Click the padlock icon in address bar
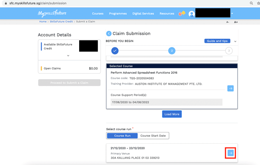This screenshot has height=165, width=260. coord(6,3)
